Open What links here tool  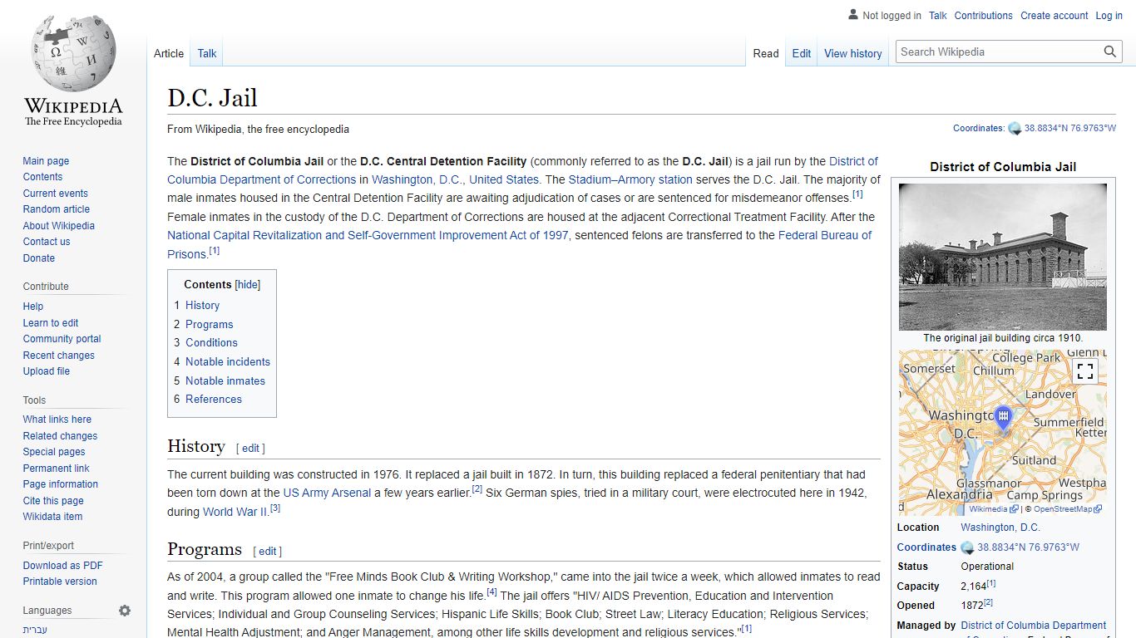click(x=57, y=420)
